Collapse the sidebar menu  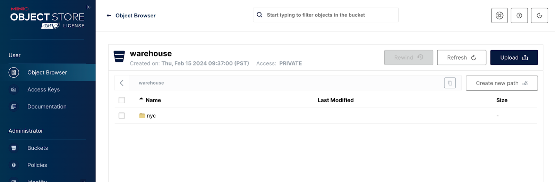click(x=89, y=7)
